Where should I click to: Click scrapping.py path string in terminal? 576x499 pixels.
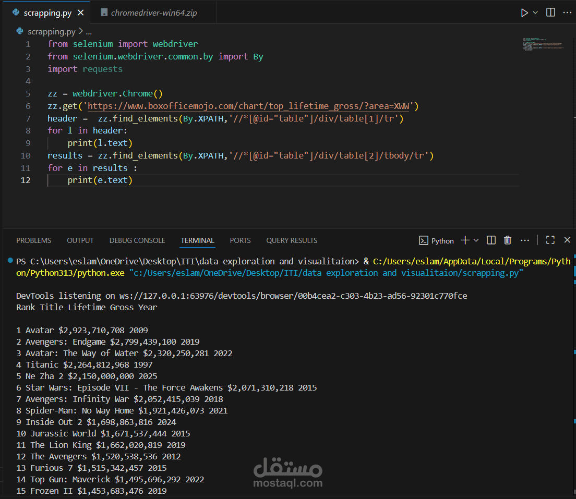coord(326,273)
